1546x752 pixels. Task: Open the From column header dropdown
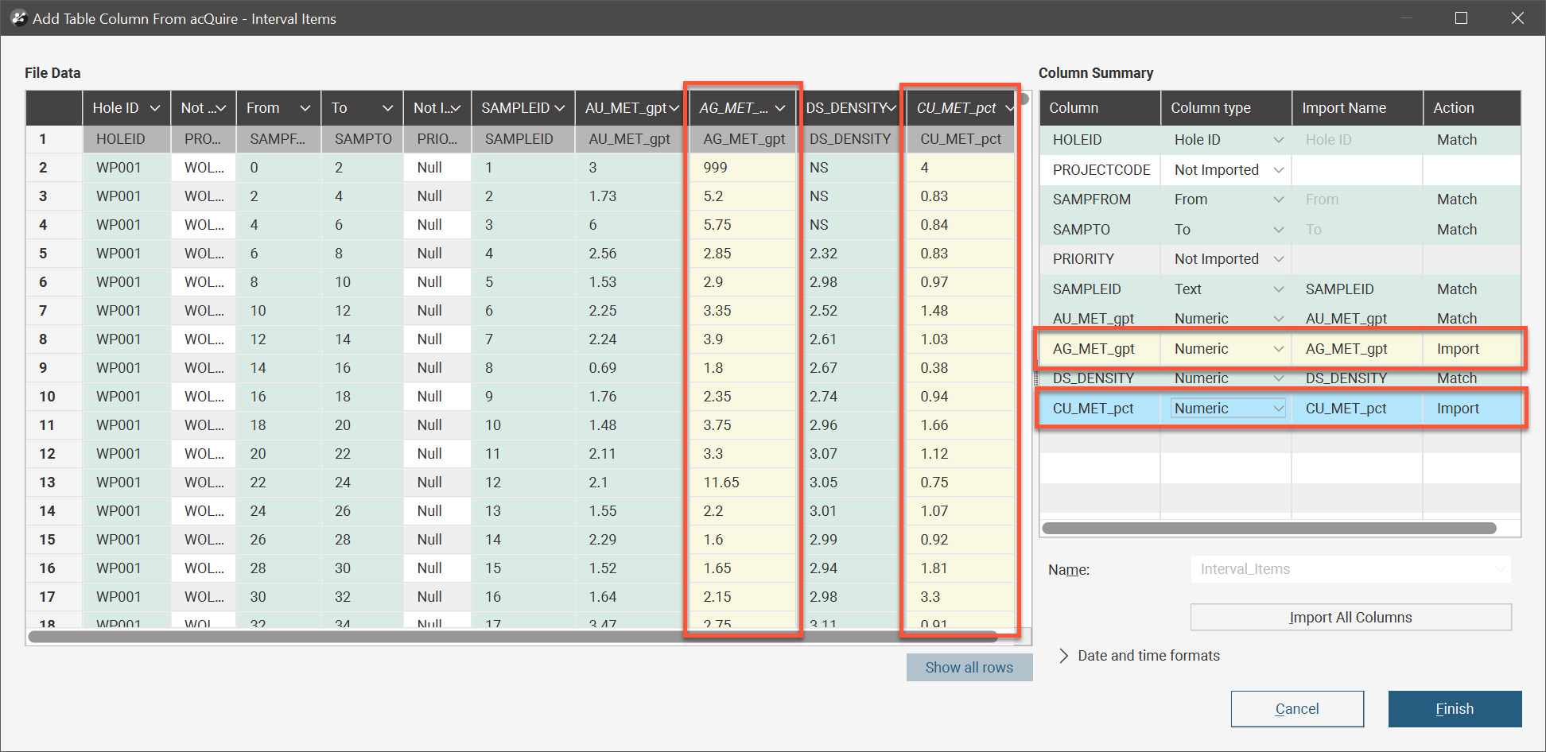pyautogui.click(x=305, y=108)
